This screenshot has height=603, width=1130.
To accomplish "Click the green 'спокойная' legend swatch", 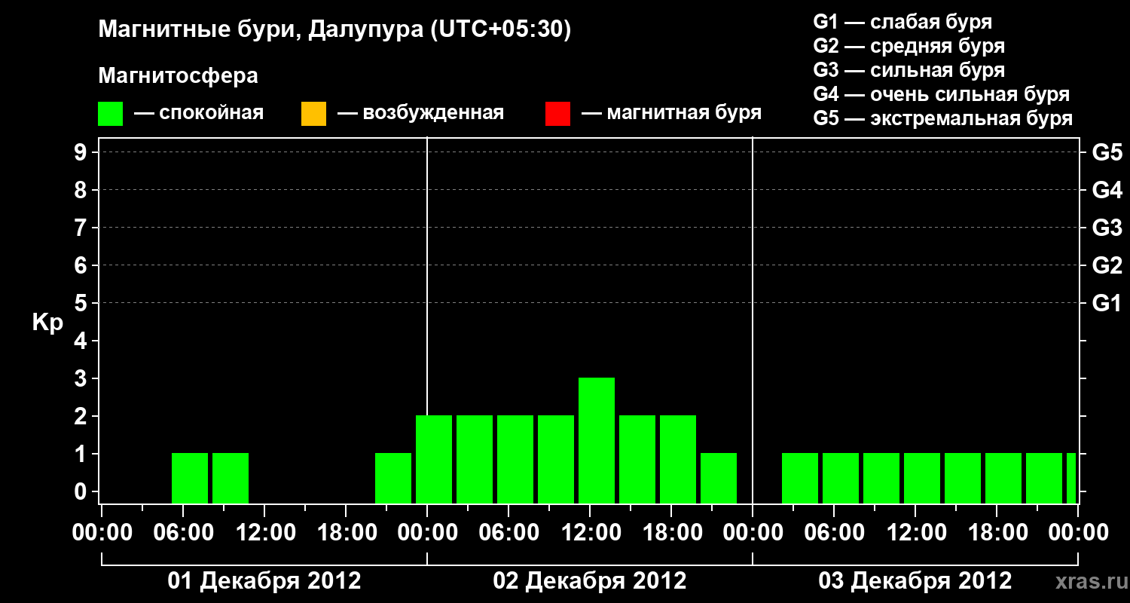I will (111, 114).
